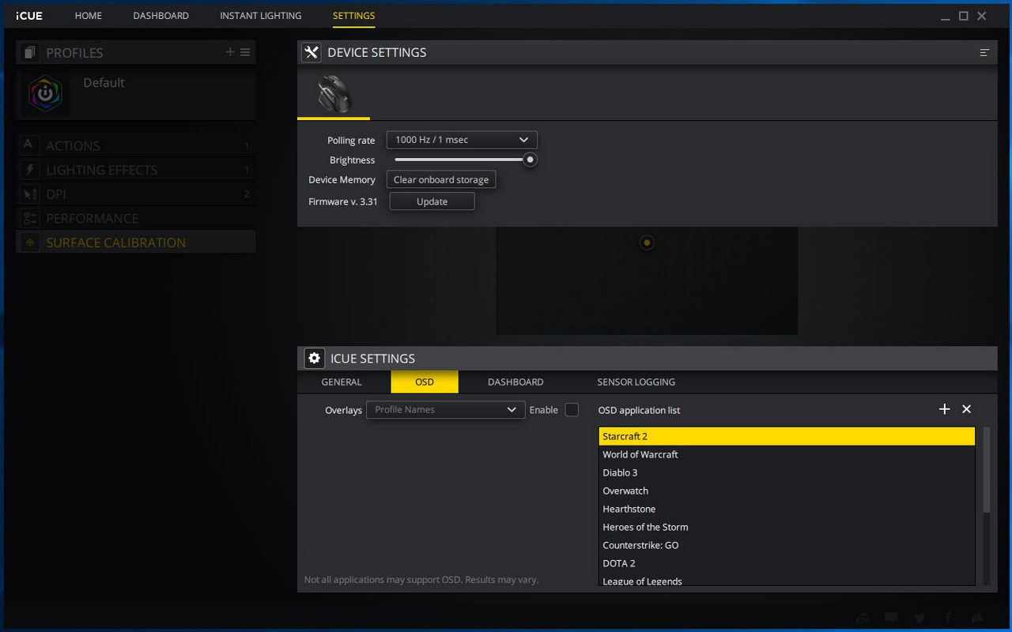1012x632 pixels.
Task: Open the Actions section
Action: pos(135,145)
